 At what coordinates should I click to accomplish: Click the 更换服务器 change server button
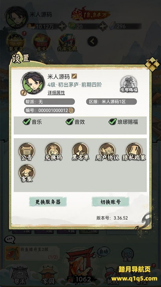pos(48,202)
